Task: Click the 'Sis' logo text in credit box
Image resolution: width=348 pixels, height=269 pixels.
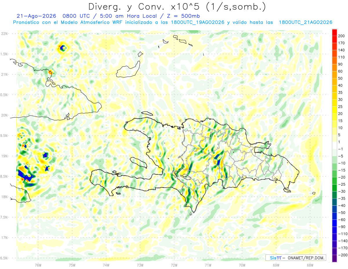Action: click(x=273, y=258)
